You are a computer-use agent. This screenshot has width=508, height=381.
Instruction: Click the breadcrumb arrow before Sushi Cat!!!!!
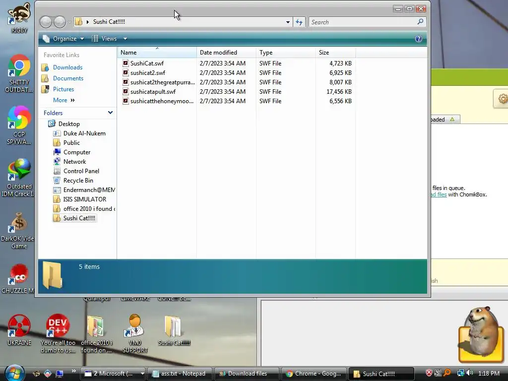(x=87, y=22)
